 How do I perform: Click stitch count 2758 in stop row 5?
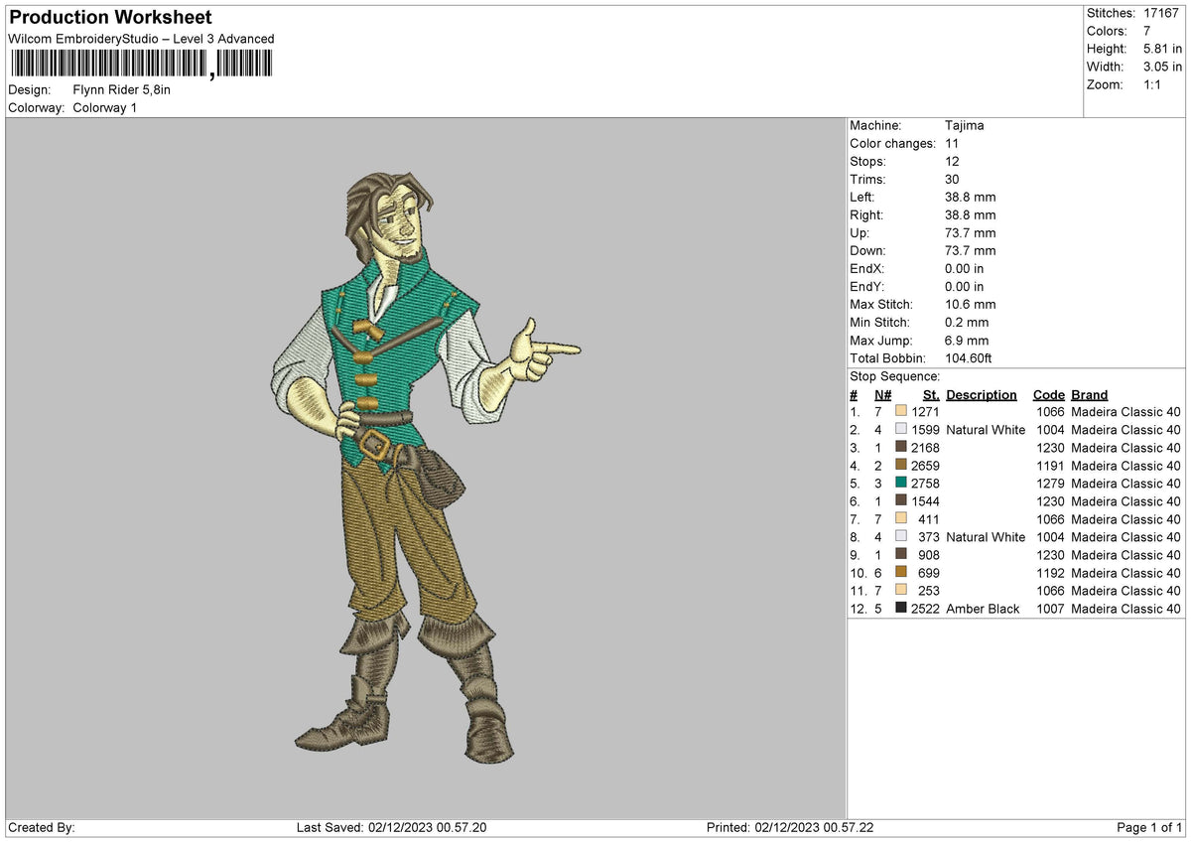925,484
